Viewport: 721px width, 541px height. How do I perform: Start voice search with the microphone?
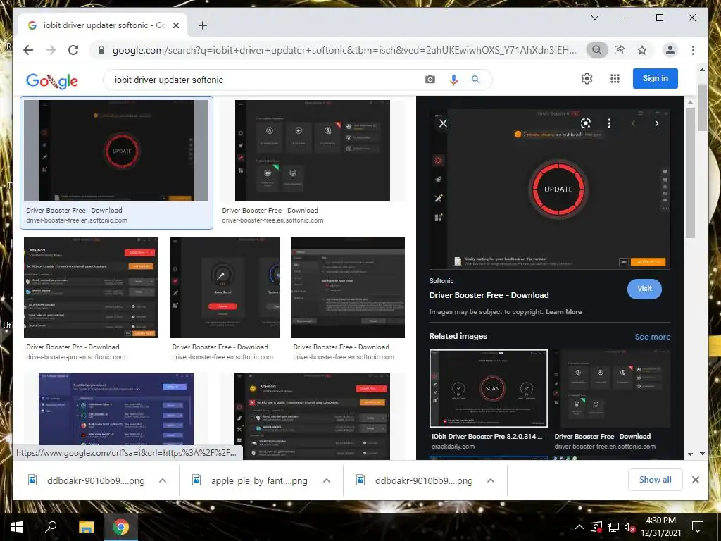coord(453,80)
